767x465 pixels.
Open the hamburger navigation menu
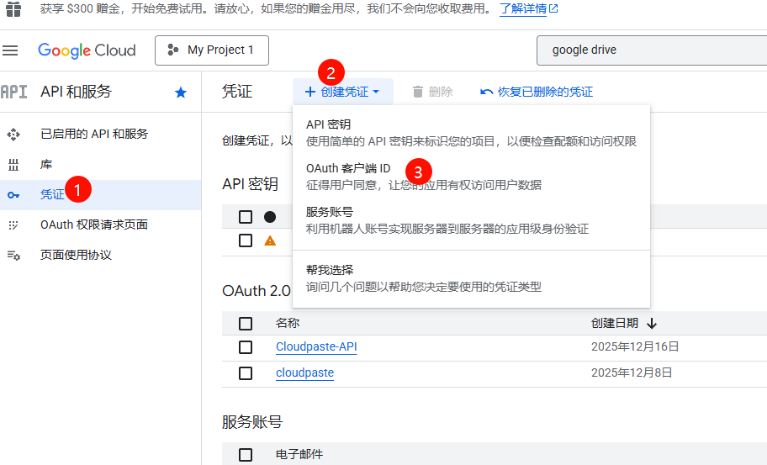pos(11,50)
